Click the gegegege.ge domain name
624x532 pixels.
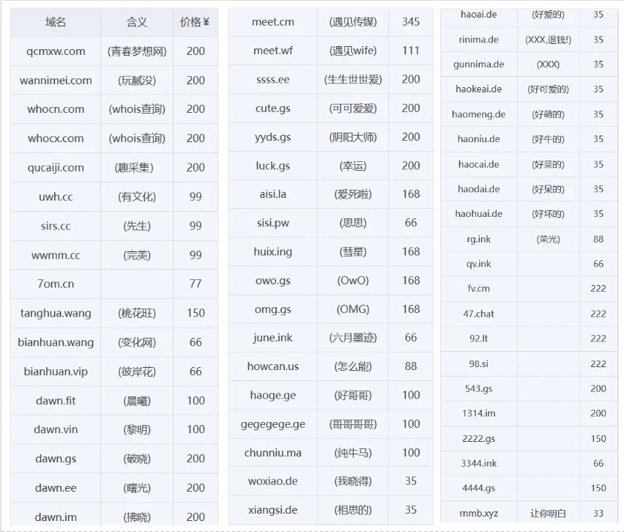tap(272, 424)
